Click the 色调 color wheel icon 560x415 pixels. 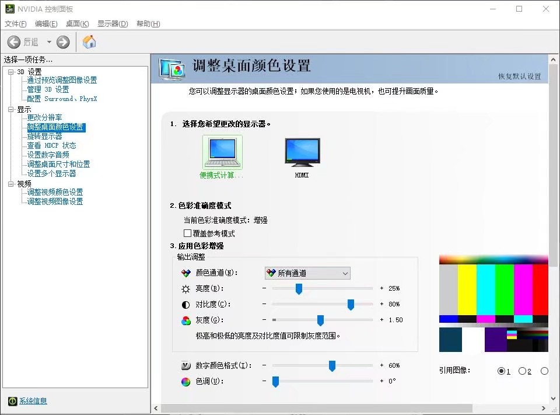[x=186, y=382]
